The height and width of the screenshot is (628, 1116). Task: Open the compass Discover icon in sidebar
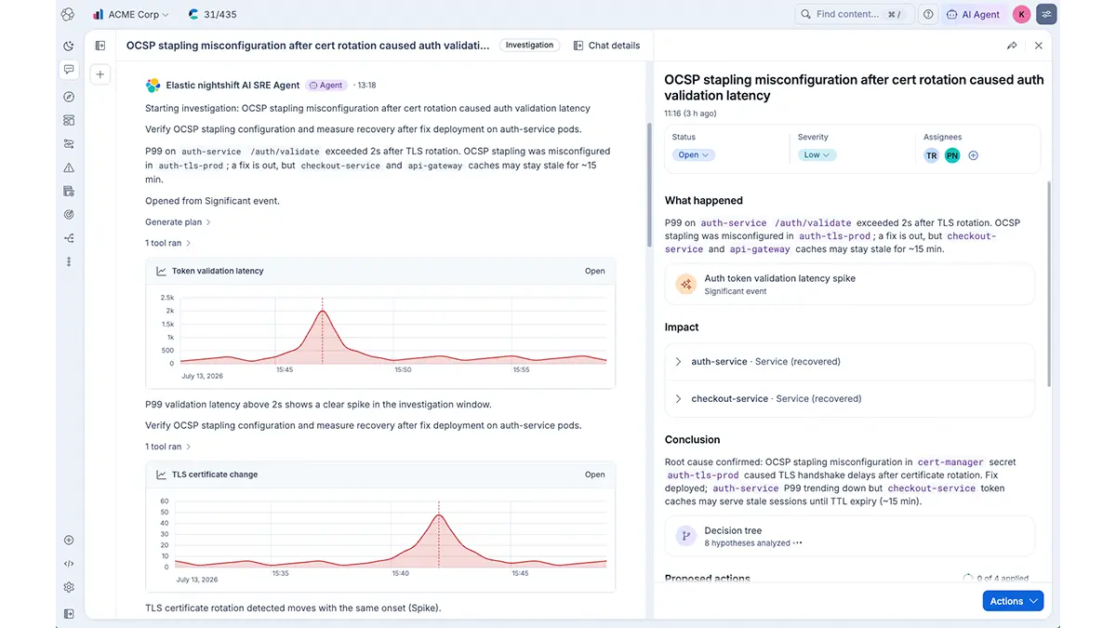click(x=69, y=97)
